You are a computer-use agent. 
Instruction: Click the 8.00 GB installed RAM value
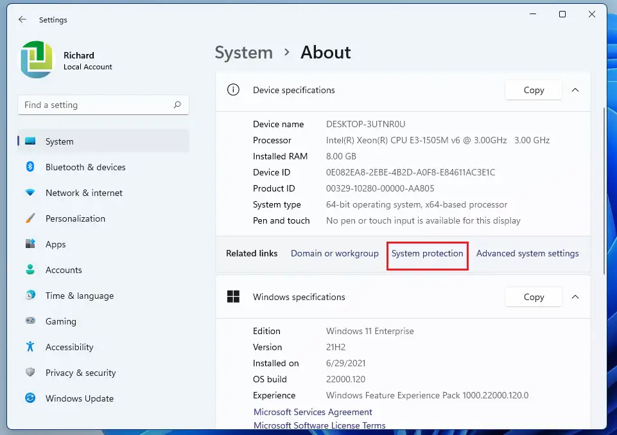tap(341, 156)
